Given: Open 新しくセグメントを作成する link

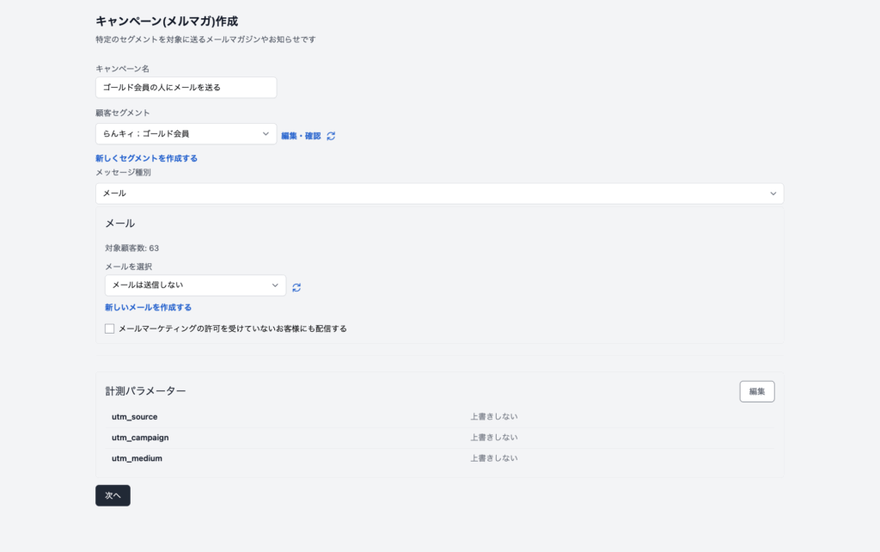Looking at the screenshot, I should click(x=146, y=158).
